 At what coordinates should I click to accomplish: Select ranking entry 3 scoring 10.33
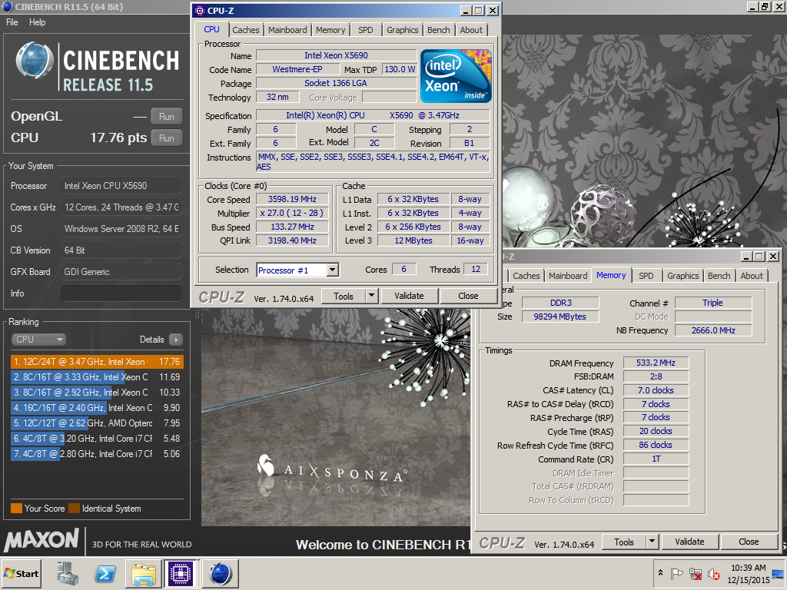click(x=97, y=393)
